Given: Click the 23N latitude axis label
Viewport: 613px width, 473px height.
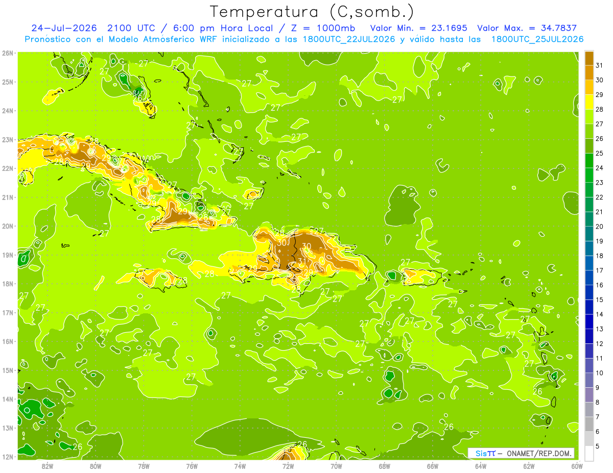Looking at the screenshot, I should [x=8, y=139].
